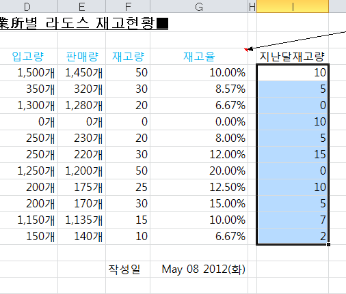Select the 1,450개 cell

tap(82, 73)
